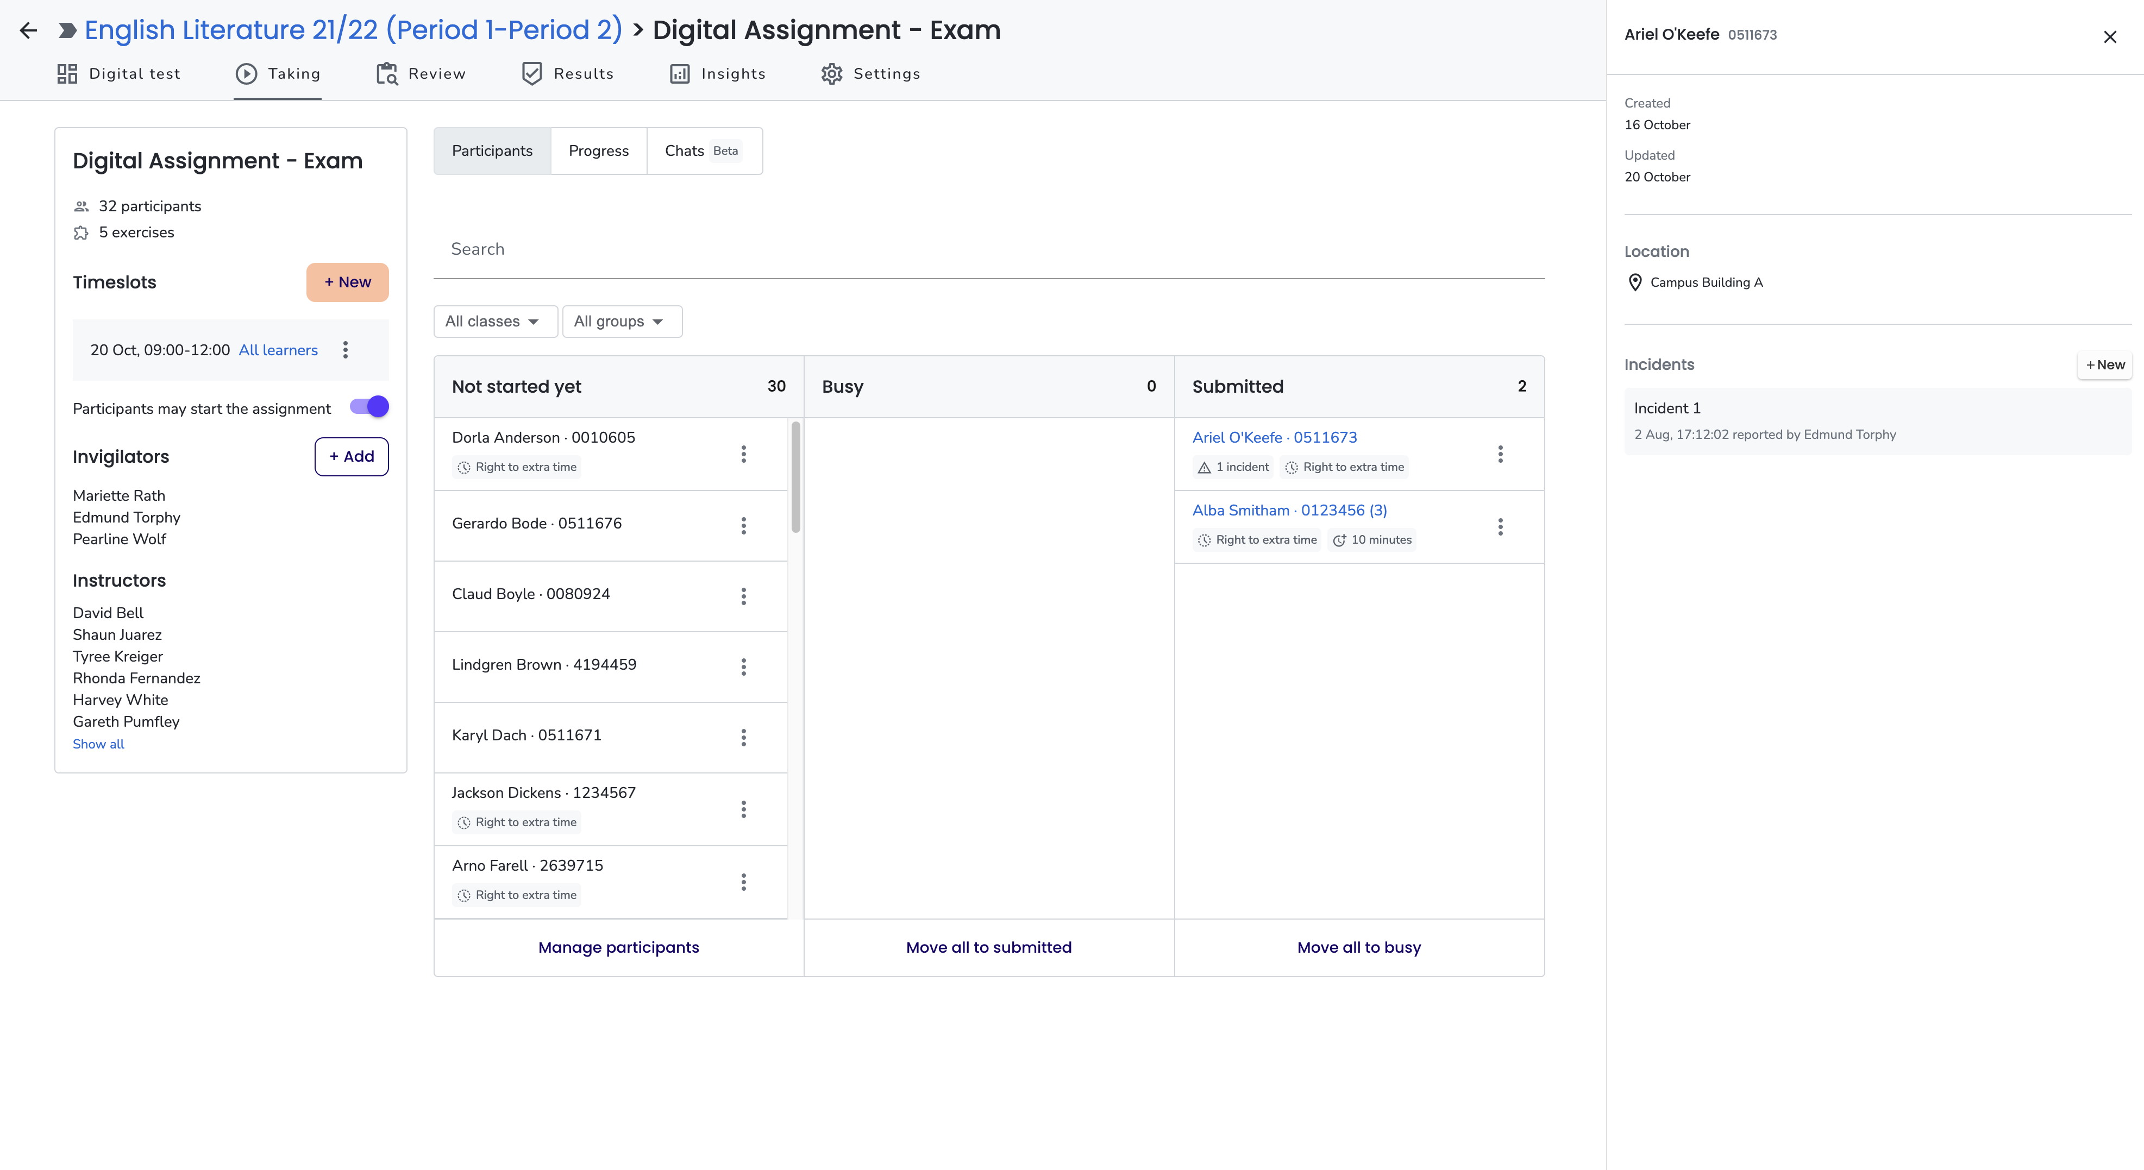The image size is (2144, 1170).
Task: Click + New incident button
Action: point(2104,364)
